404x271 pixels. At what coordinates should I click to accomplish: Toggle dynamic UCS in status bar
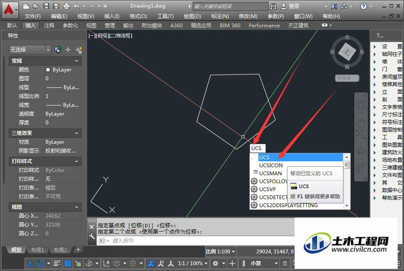coord(106,263)
